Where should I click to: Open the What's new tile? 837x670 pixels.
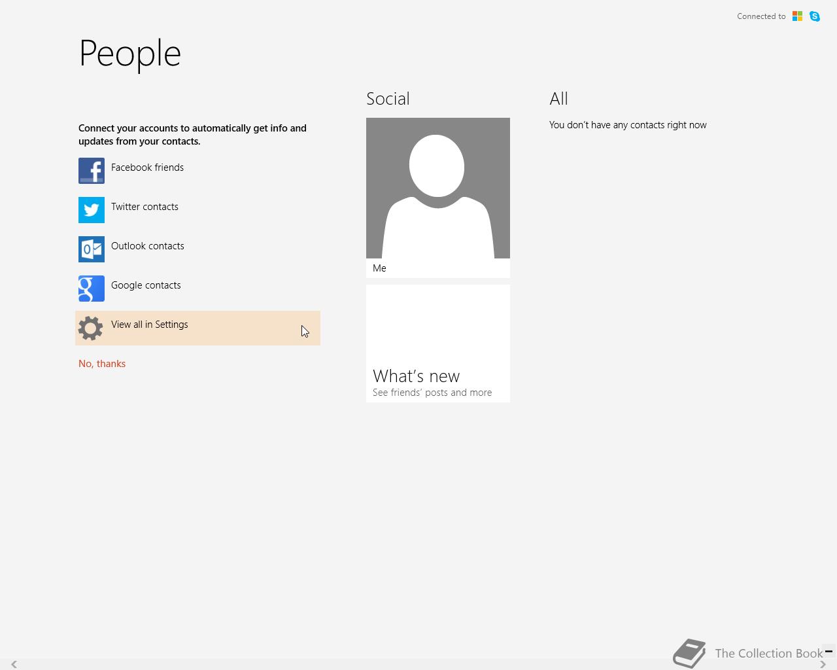[x=438, y=344]
